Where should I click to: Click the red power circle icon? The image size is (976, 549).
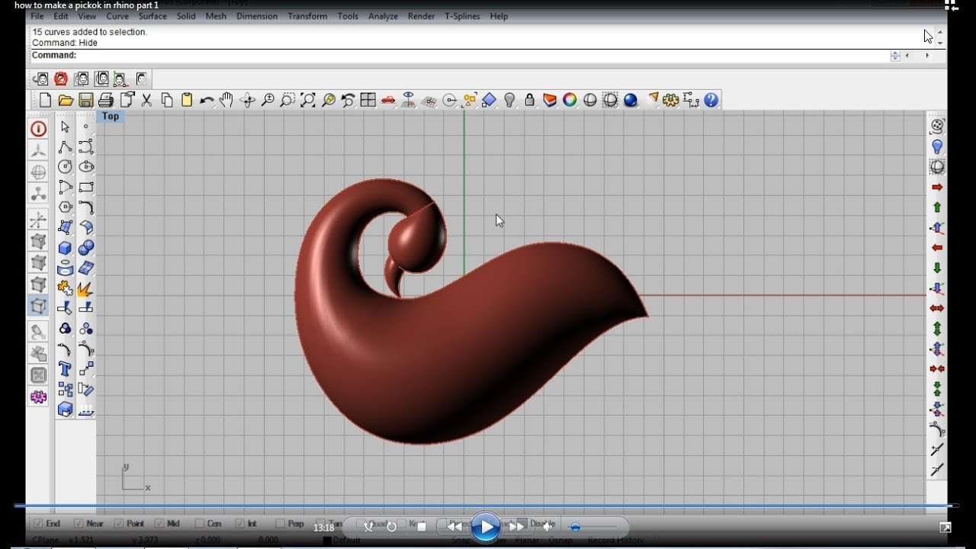click(38, 129)
